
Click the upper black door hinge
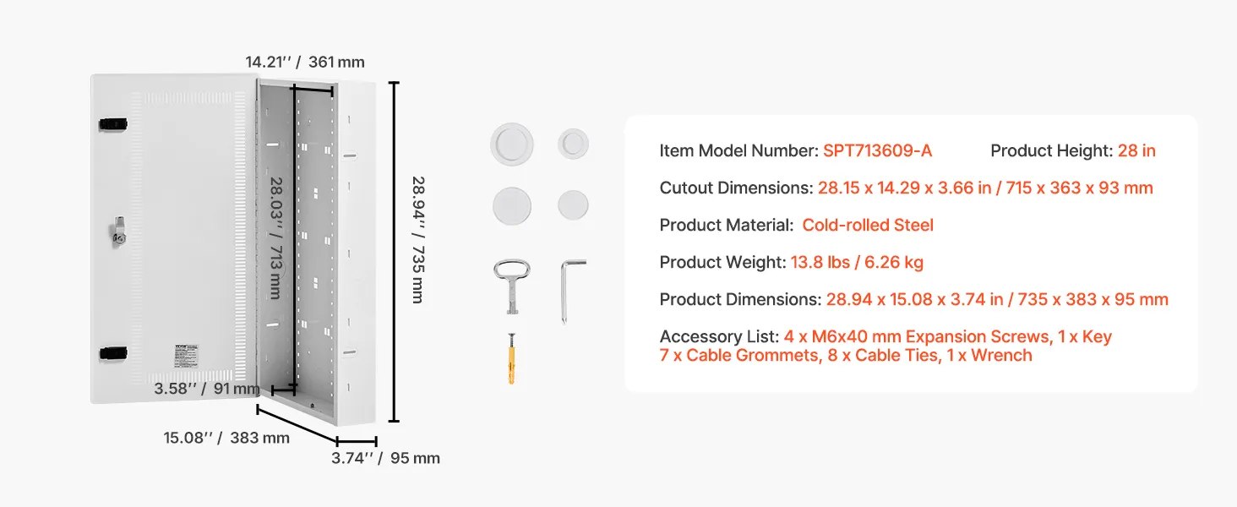[x=112, y=124]
